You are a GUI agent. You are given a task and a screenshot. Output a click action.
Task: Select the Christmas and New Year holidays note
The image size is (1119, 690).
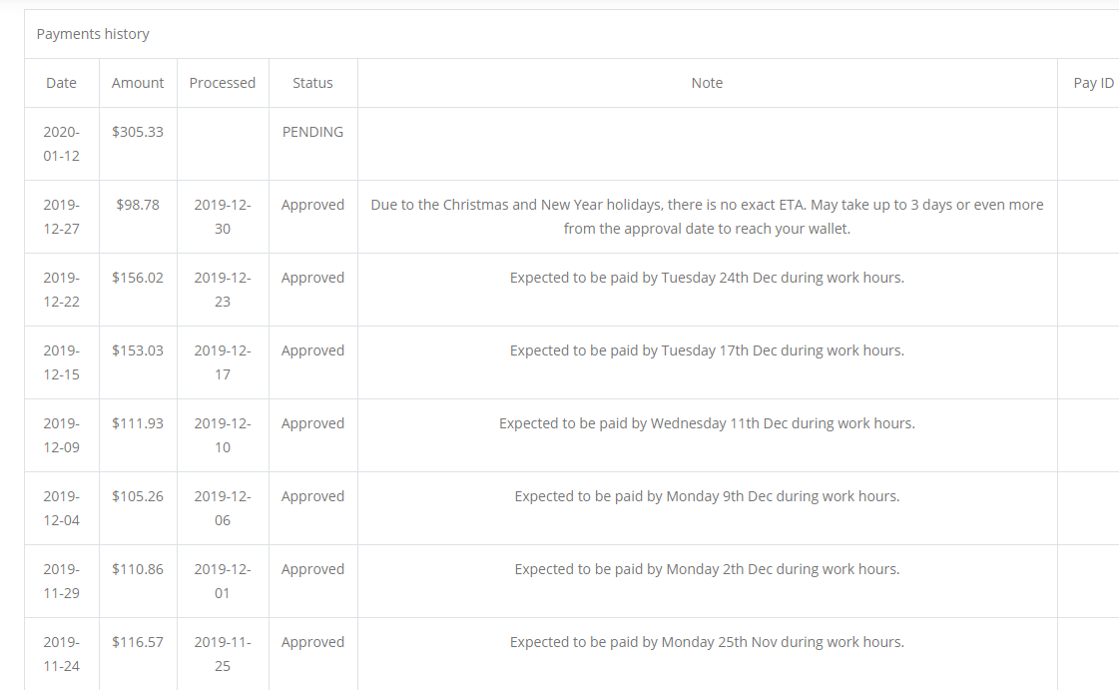point(707,217)
